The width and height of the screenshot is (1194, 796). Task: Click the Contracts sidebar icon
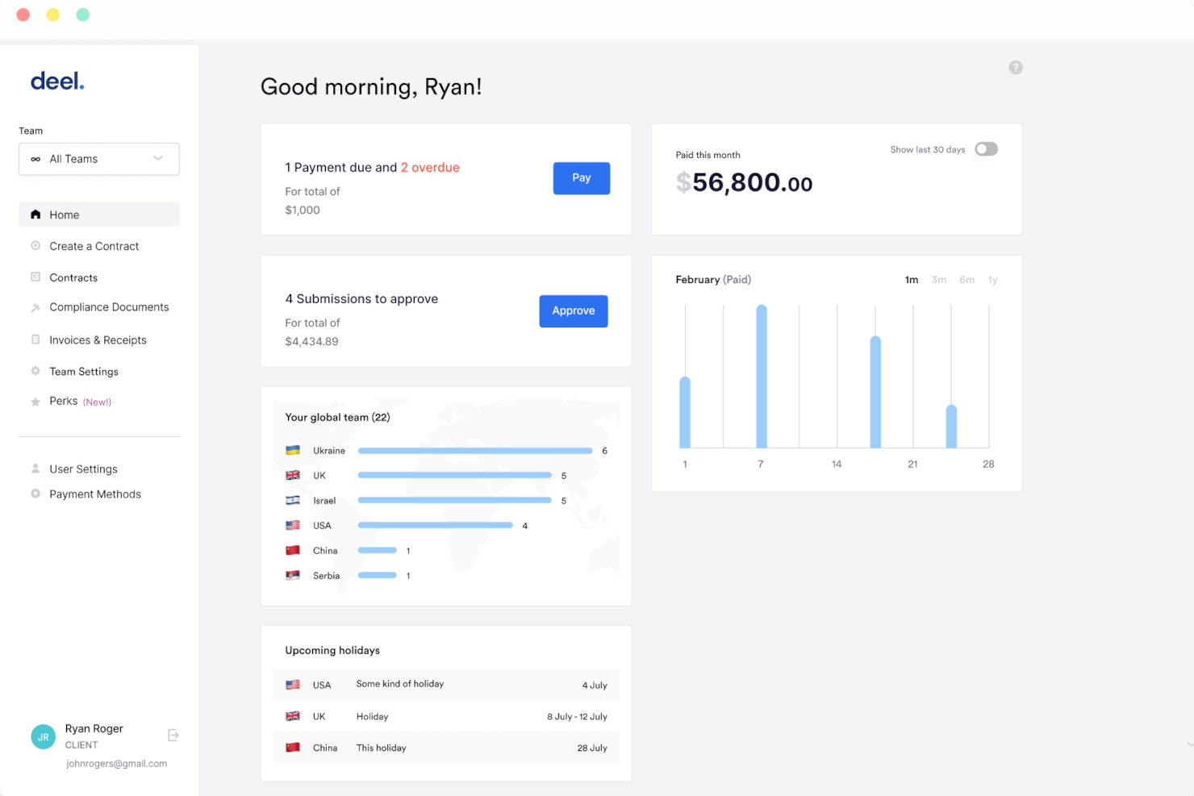35,277
